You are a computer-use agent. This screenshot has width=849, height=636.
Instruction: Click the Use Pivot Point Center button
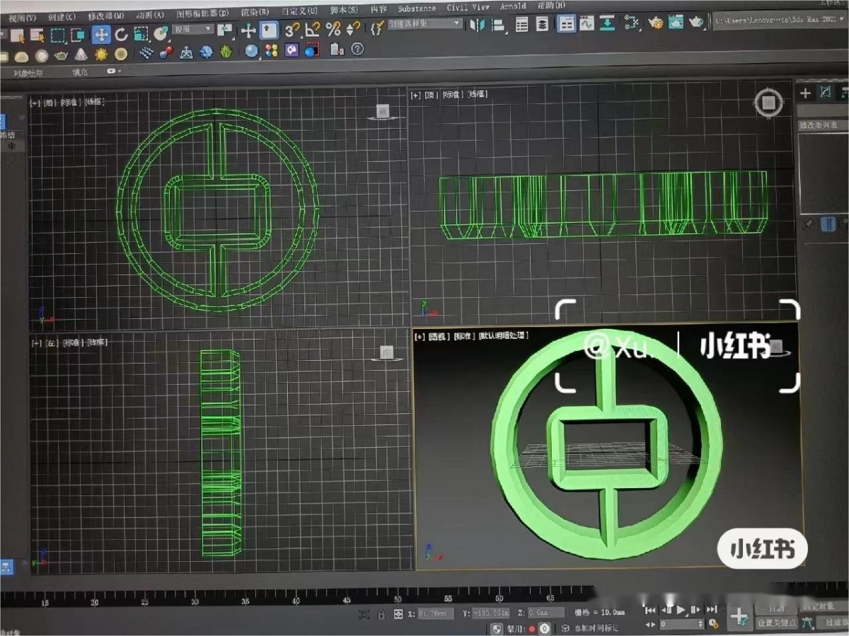point(225,30)
